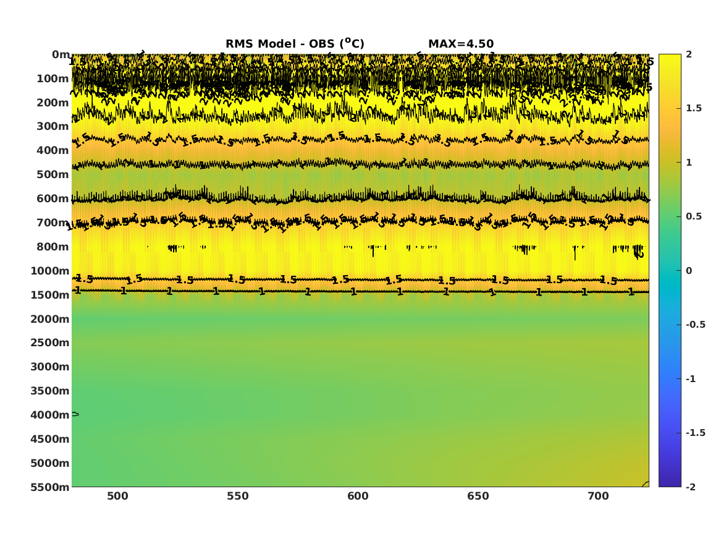Click the '700' x-axis tick label
Image resolution: width=721 pixels, height=541 pixels.
pyautogui.click(x=598, y=496)
